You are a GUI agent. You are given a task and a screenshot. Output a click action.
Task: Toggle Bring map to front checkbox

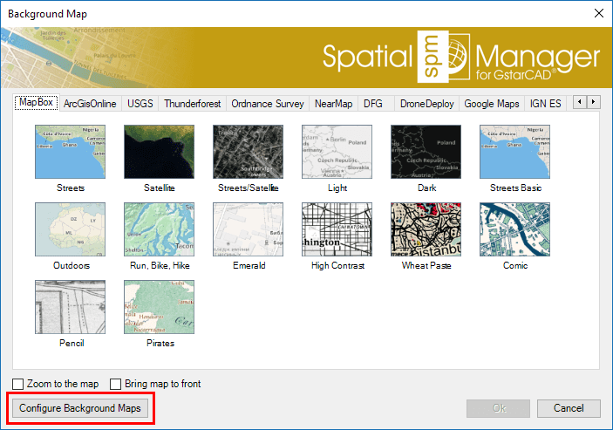coord(116,384)
